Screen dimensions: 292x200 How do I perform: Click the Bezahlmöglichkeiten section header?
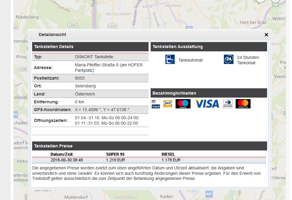[x=209, y=93]
